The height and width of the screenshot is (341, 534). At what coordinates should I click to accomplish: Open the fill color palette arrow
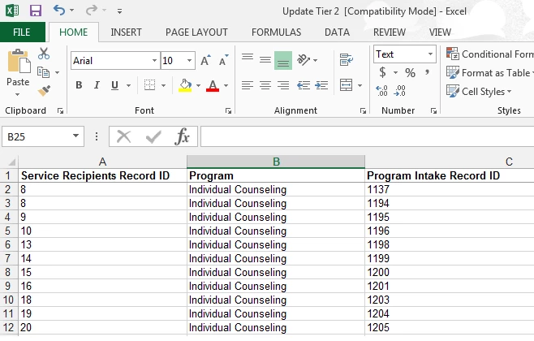point(198,85)
